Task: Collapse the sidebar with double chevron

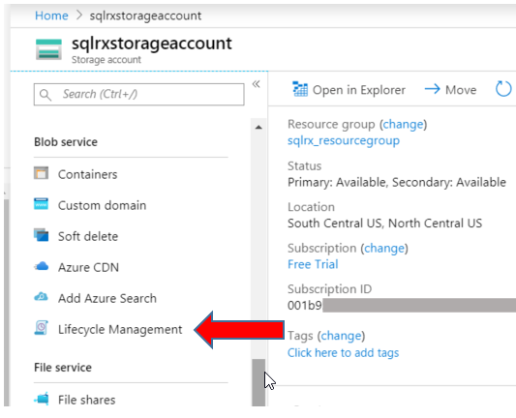Action: (256, 84)
